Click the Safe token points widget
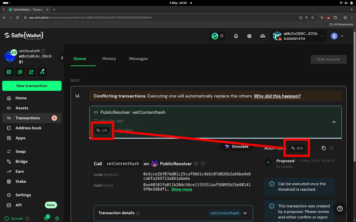This screenshot has height=222, width=356. (x=217, y=36)
